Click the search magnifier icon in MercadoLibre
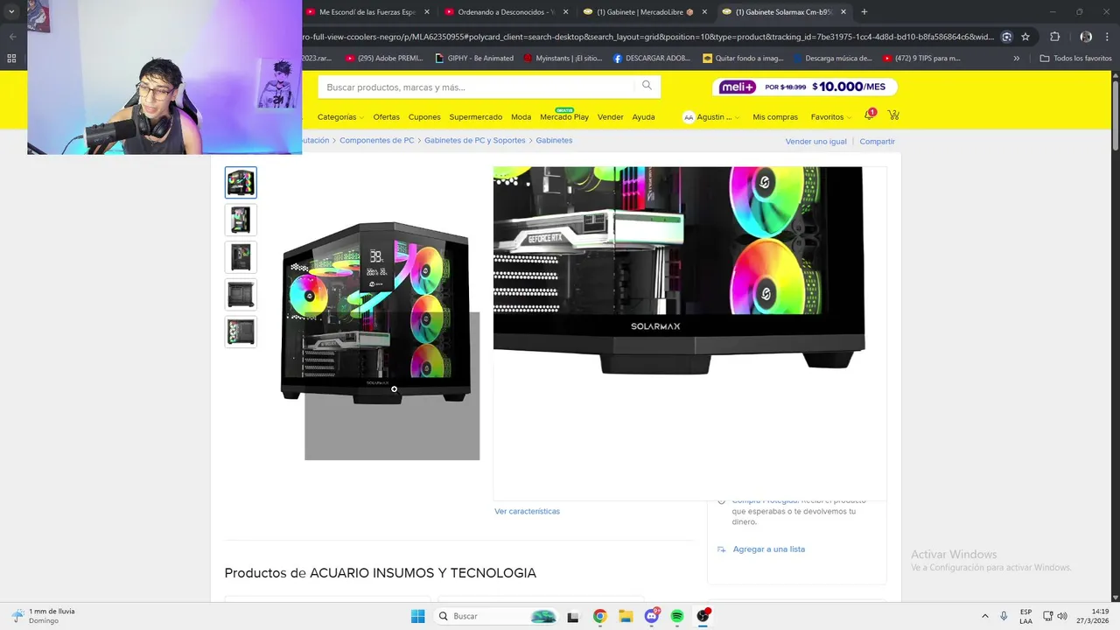 coord(647,86)
